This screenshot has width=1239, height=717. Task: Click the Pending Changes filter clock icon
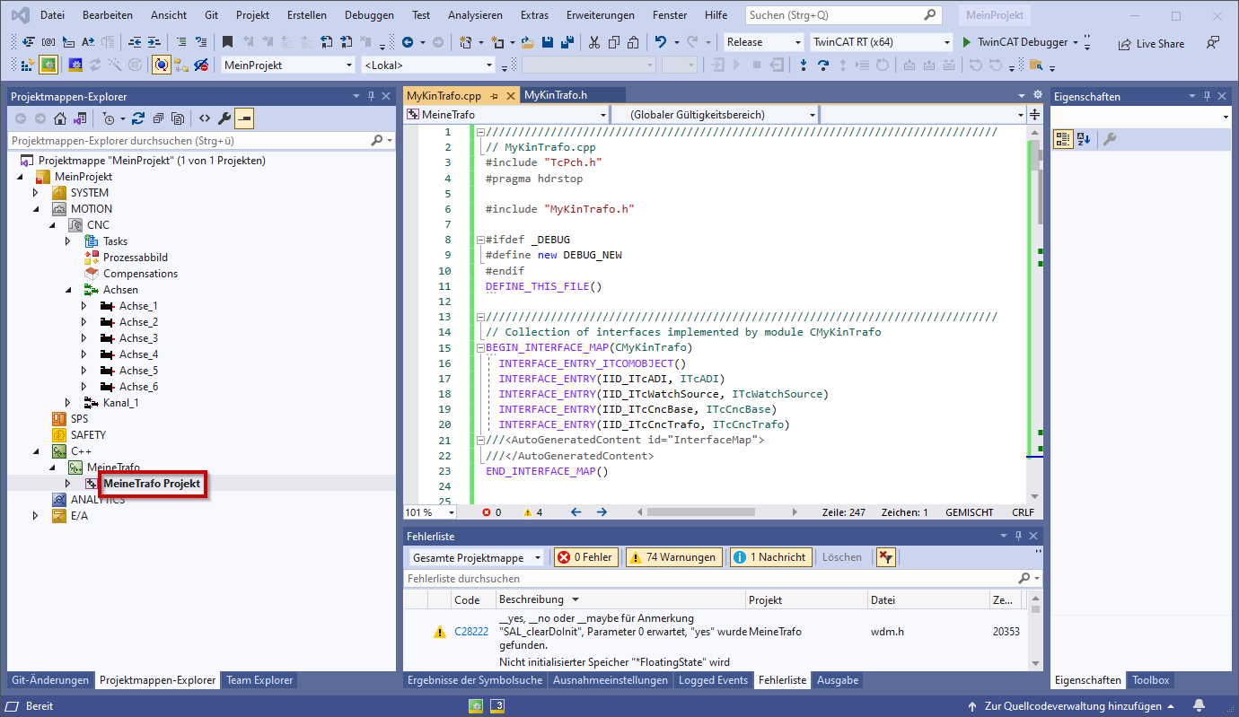[x=110, y=118]
